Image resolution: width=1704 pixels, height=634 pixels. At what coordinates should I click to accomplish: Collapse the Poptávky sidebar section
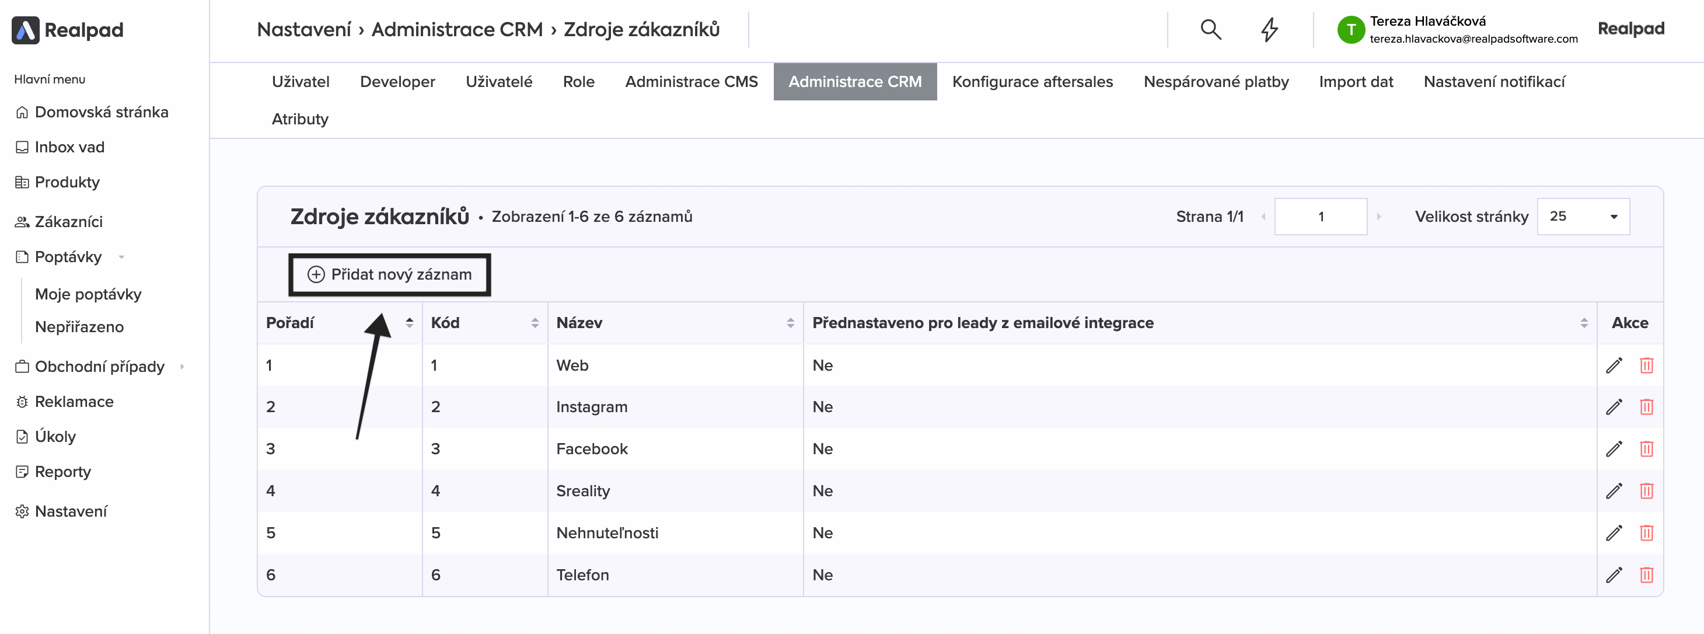point(122,257)
